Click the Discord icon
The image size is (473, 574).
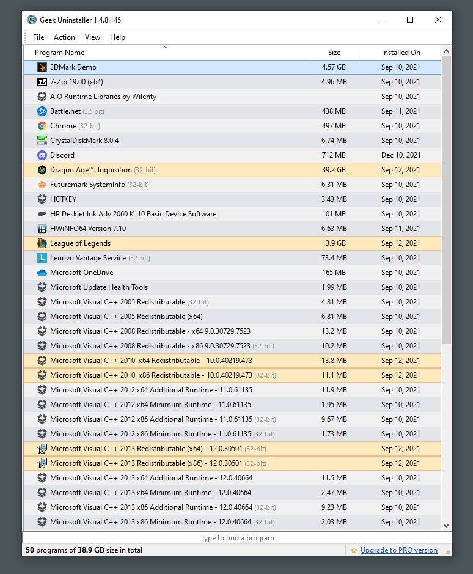(x=42, y=155)
